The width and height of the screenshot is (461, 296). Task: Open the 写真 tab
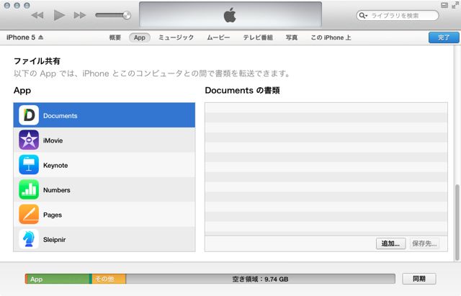point(292,37)
